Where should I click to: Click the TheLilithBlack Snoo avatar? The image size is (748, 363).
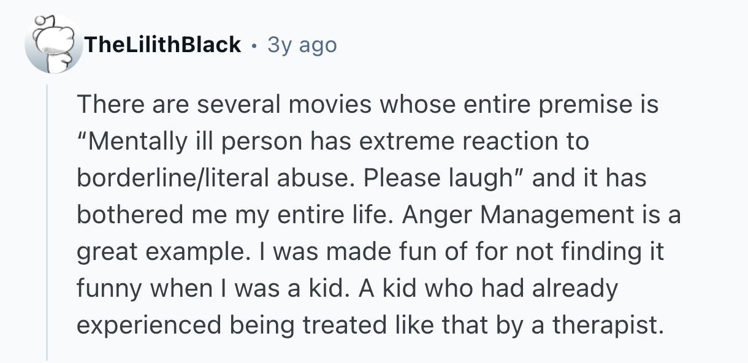click(x=53, y=45)
